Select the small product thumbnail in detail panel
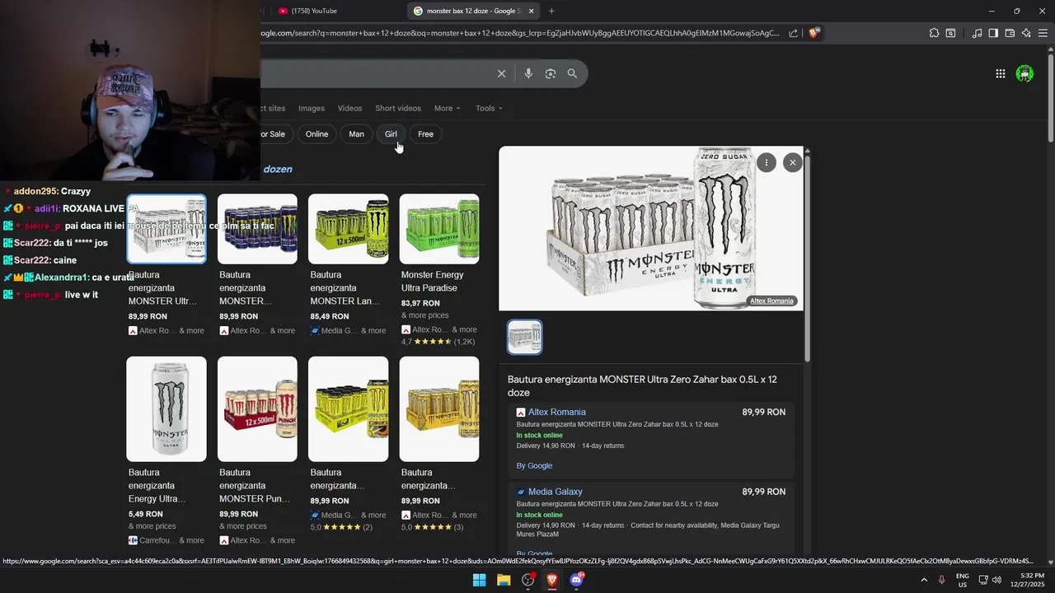1055x593 pixels. pos(525,337)
